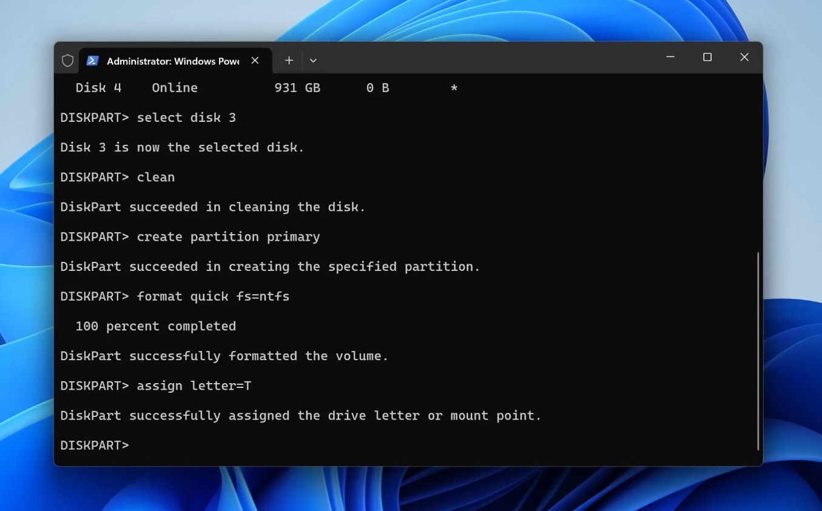Close the Administrator: Windows PowerShell tab
The image size is (822, 511).
tap(255, 61)
